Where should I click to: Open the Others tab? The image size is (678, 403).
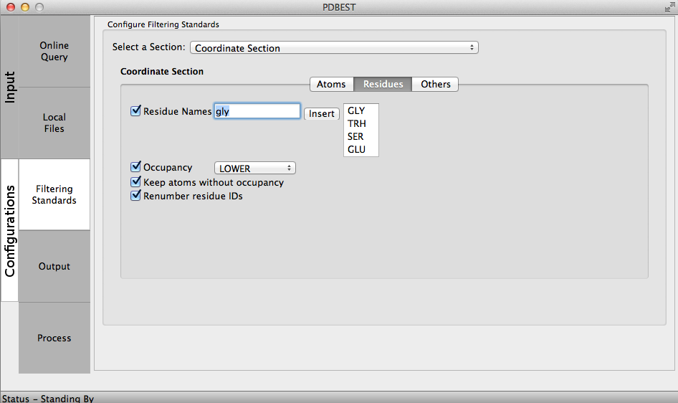click(435, 85)
